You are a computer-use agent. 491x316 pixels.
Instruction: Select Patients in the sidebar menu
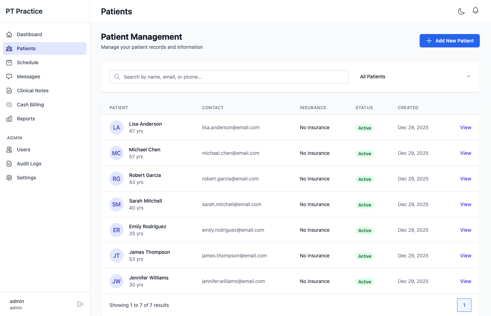(26, 48)
